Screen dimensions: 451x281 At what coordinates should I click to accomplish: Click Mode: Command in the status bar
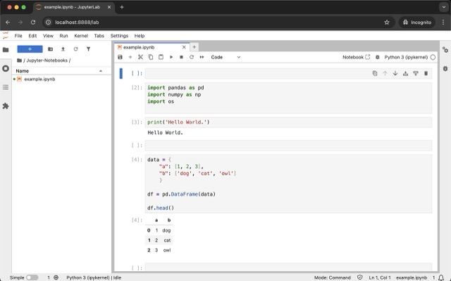pyautogui.click(x=332, y=277)
